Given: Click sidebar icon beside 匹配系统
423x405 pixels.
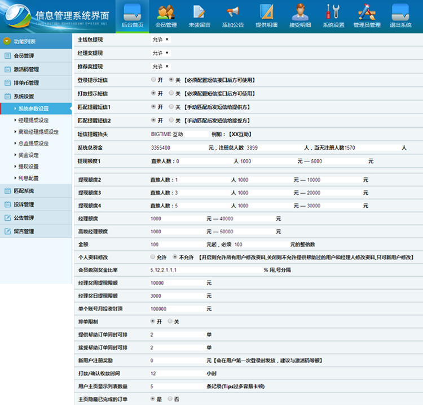Looking at the screenshot, I should [7, 191].
